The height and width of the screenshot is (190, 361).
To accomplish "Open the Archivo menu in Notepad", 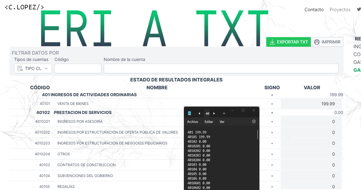I will 193,122.
